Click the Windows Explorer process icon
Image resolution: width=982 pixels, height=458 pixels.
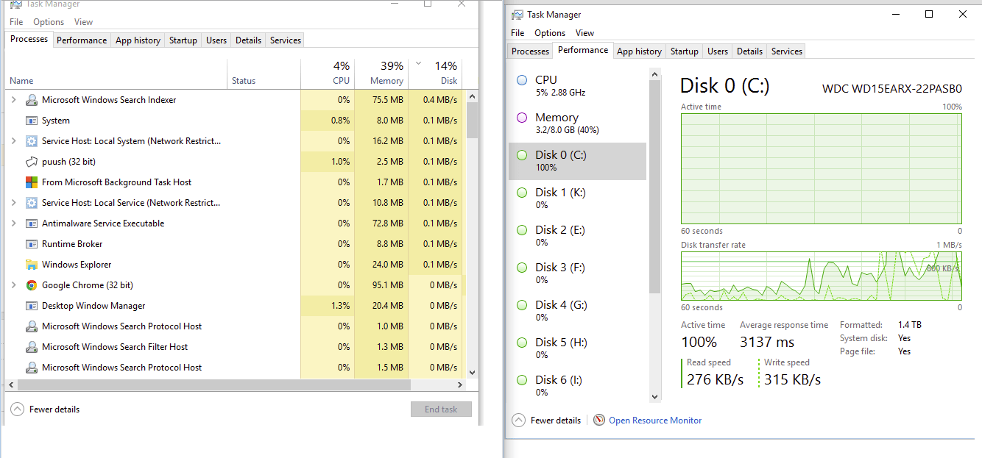pyautogui.click(x=32, y=265)
